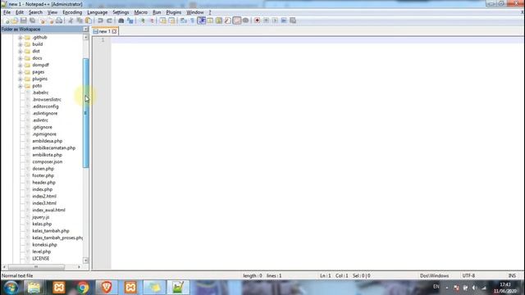Click the Playback macro icon

tap(275, 20)
